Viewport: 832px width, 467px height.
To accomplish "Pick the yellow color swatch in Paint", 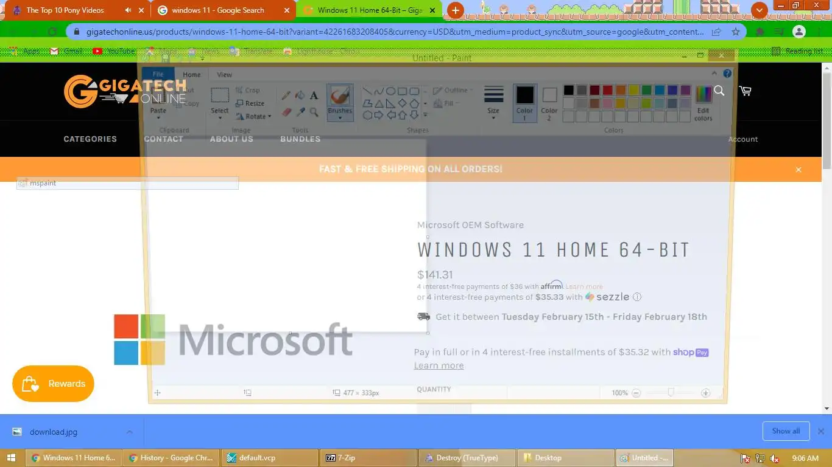I will click(x=633, y=90).
